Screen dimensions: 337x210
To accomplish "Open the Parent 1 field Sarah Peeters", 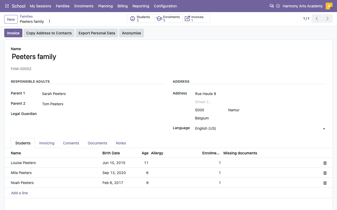I will (103, 94).
